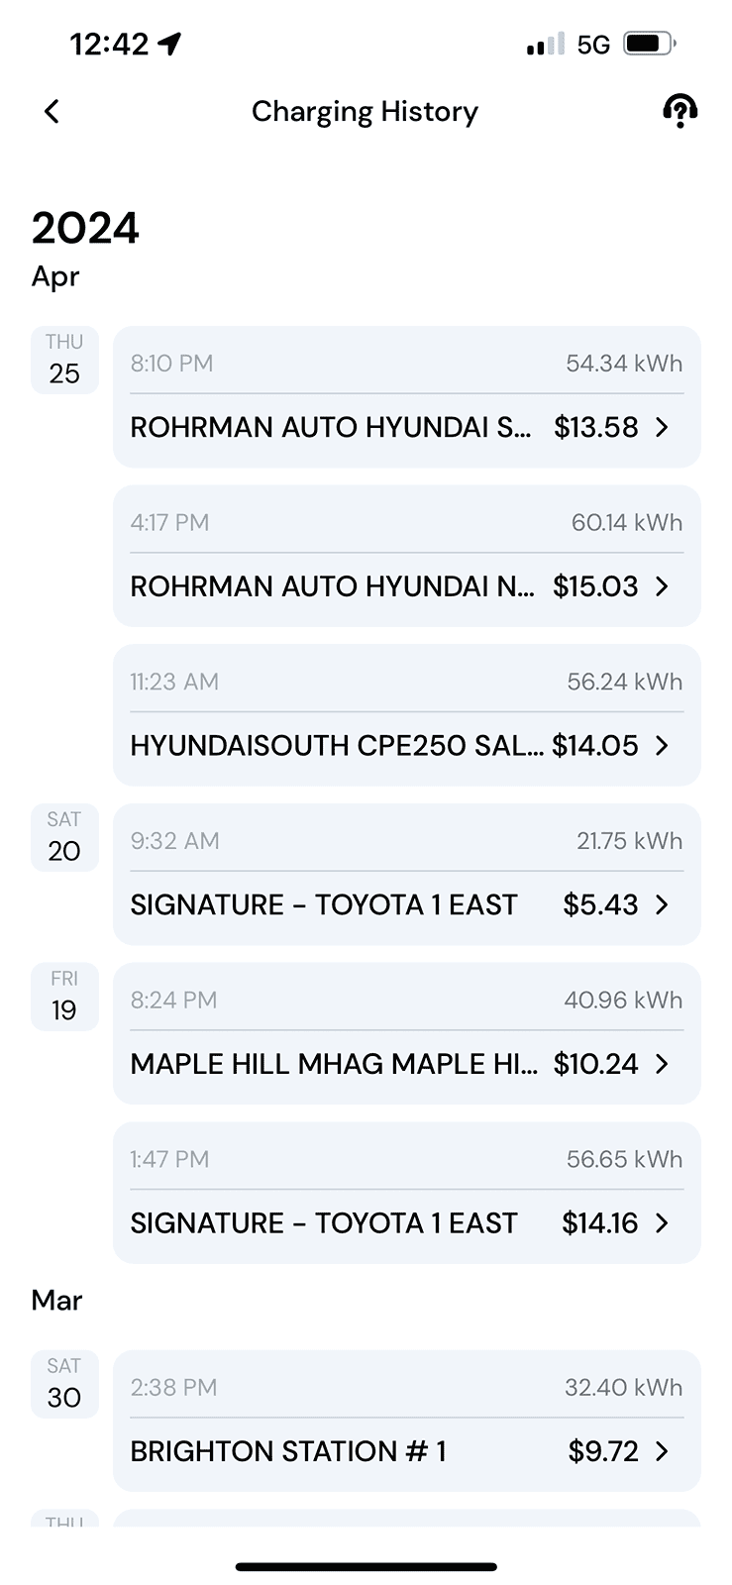Select the SAT 20 date badge
The width and height of the screenshot is (732, 1585).
tap(64, 837)
